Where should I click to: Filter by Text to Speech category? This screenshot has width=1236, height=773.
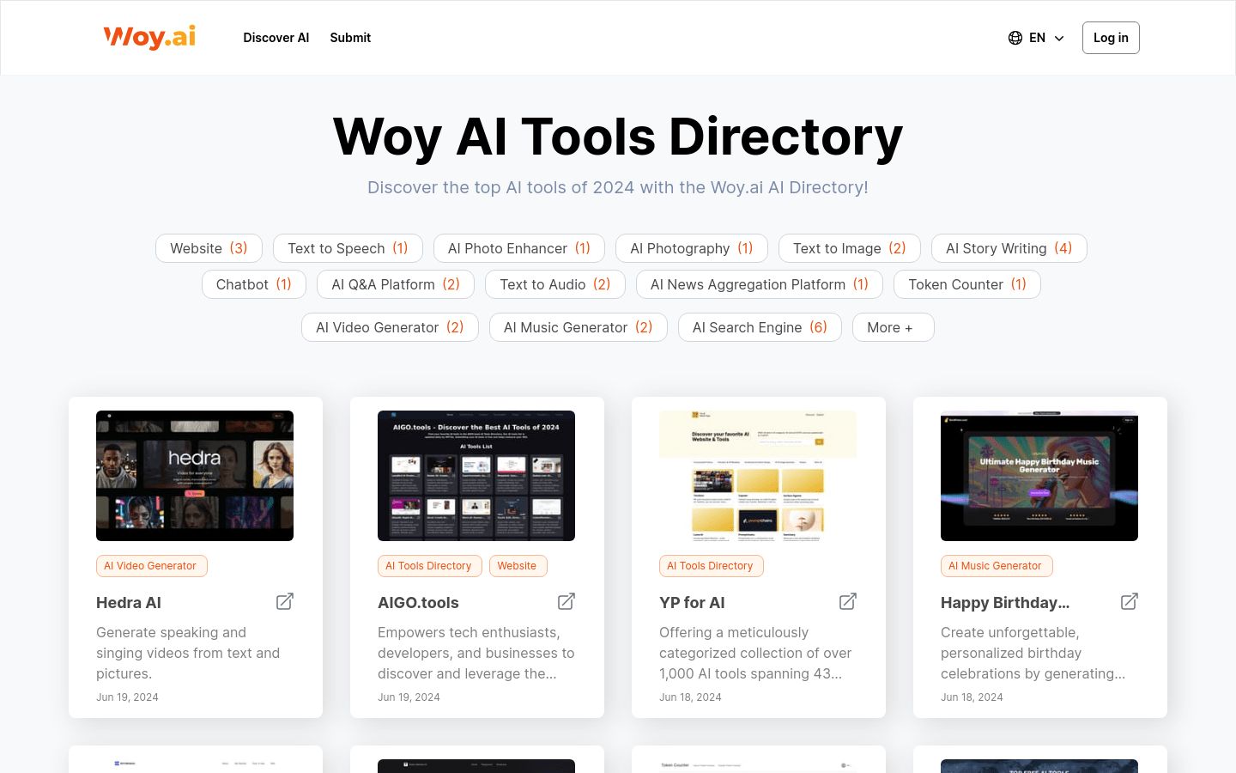pyautogui.click(x=348, y=248)
